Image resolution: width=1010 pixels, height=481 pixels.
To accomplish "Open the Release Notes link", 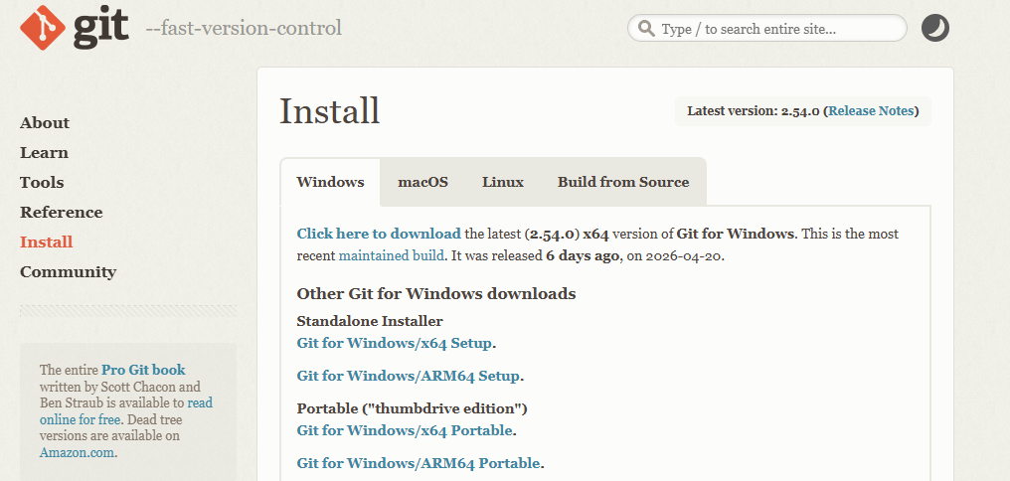I will 871,110.
